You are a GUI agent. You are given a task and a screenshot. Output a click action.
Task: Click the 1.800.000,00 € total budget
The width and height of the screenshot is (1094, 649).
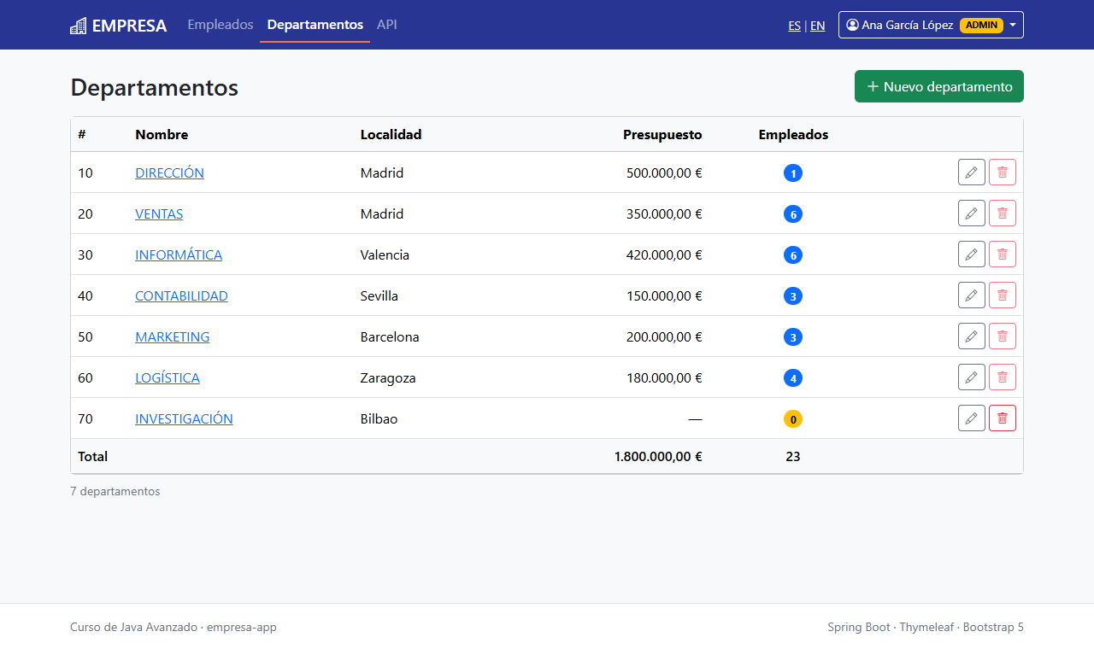click(x=658, y=456)
